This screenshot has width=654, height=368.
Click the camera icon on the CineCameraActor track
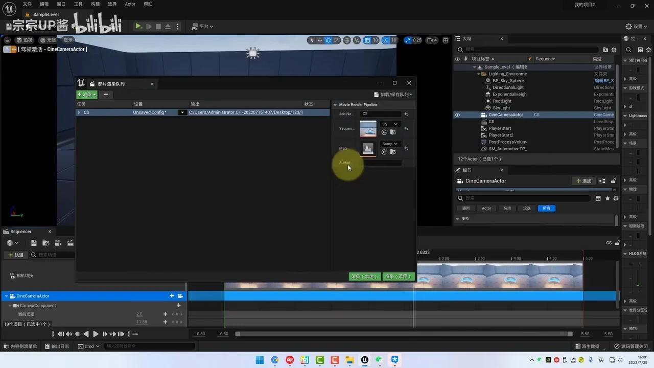coord(180,296)
